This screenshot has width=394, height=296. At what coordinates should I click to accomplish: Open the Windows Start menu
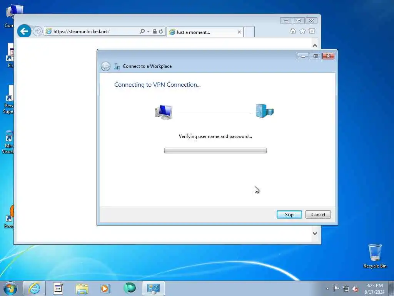10,288
